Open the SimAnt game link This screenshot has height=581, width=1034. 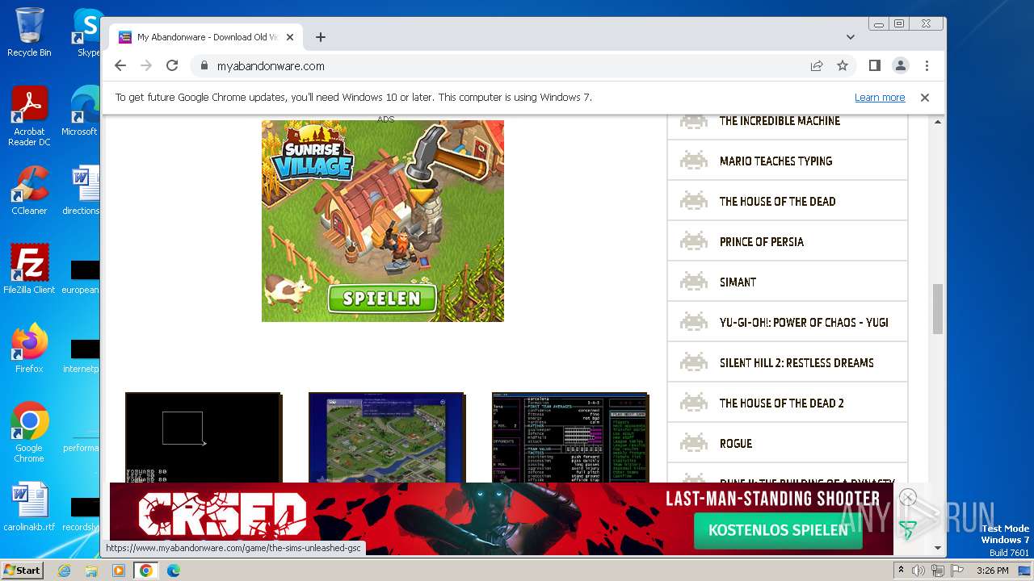click(738, 282)
